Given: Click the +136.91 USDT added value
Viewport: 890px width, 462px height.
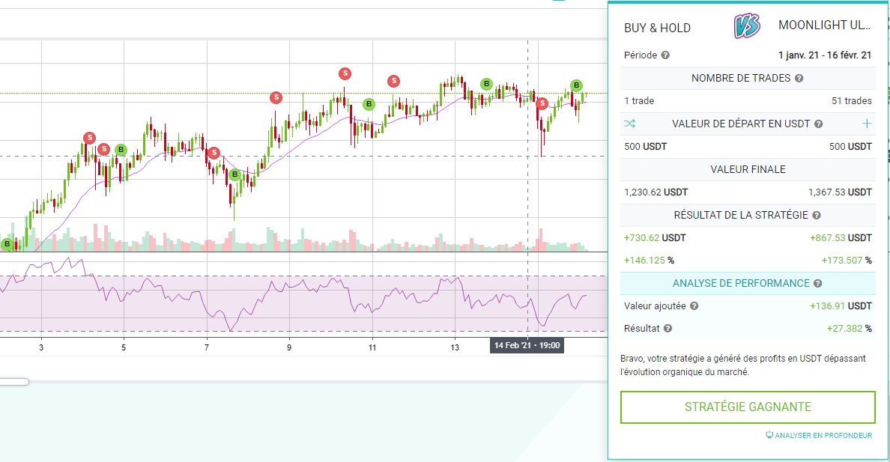Looking at the screenshot, I should click(841, 306).
